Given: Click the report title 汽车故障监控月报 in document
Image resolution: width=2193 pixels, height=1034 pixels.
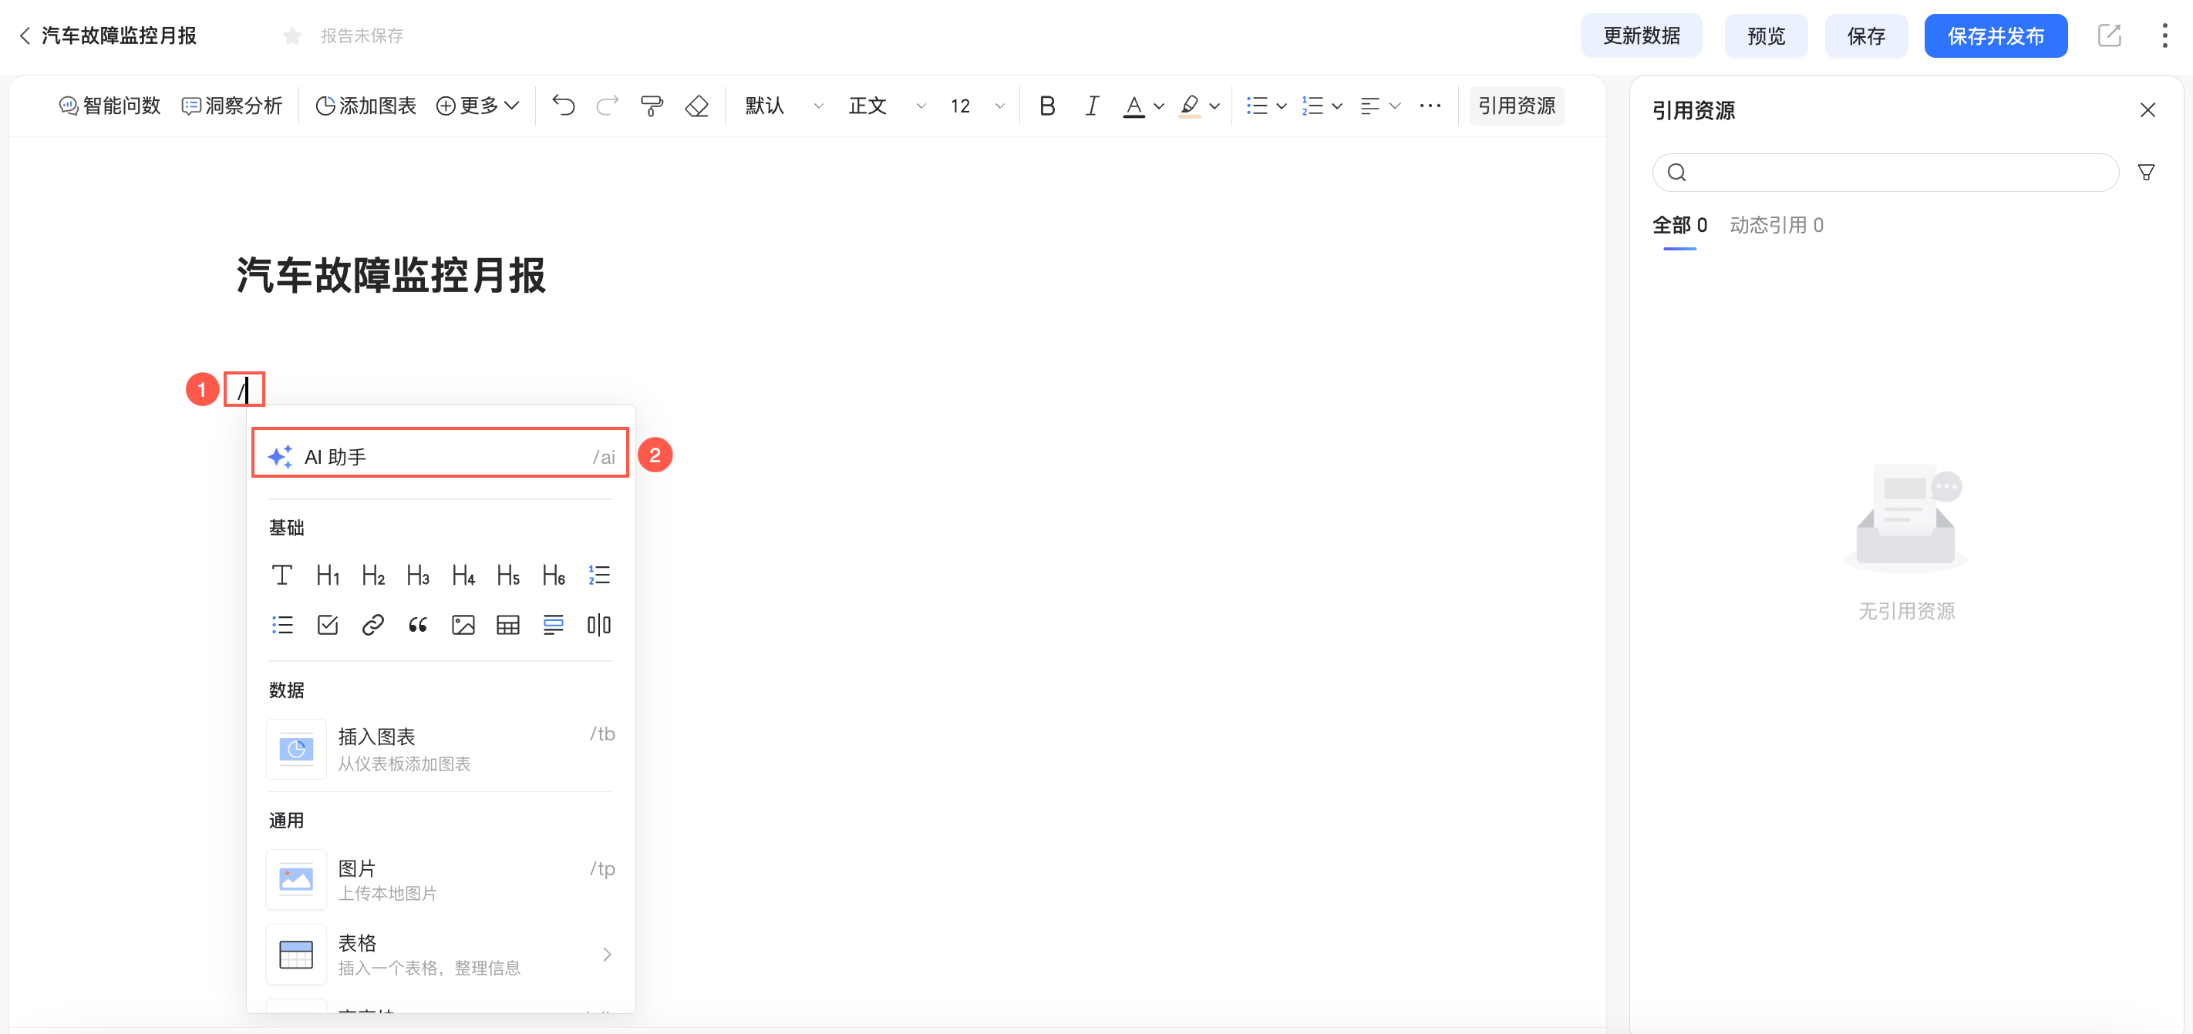Looking at the screenshot, I should [391, 276].
